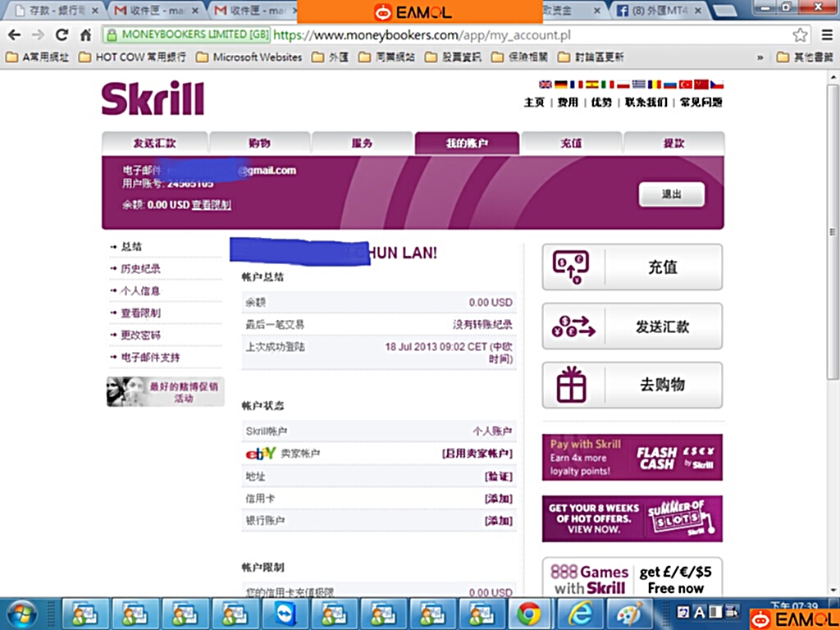Screen dimensions: 840x630
Task: Open the 外匯 bookmark folder
Action: (x=330, y=57)
